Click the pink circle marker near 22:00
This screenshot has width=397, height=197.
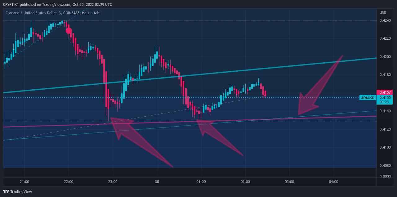[69, 31]
